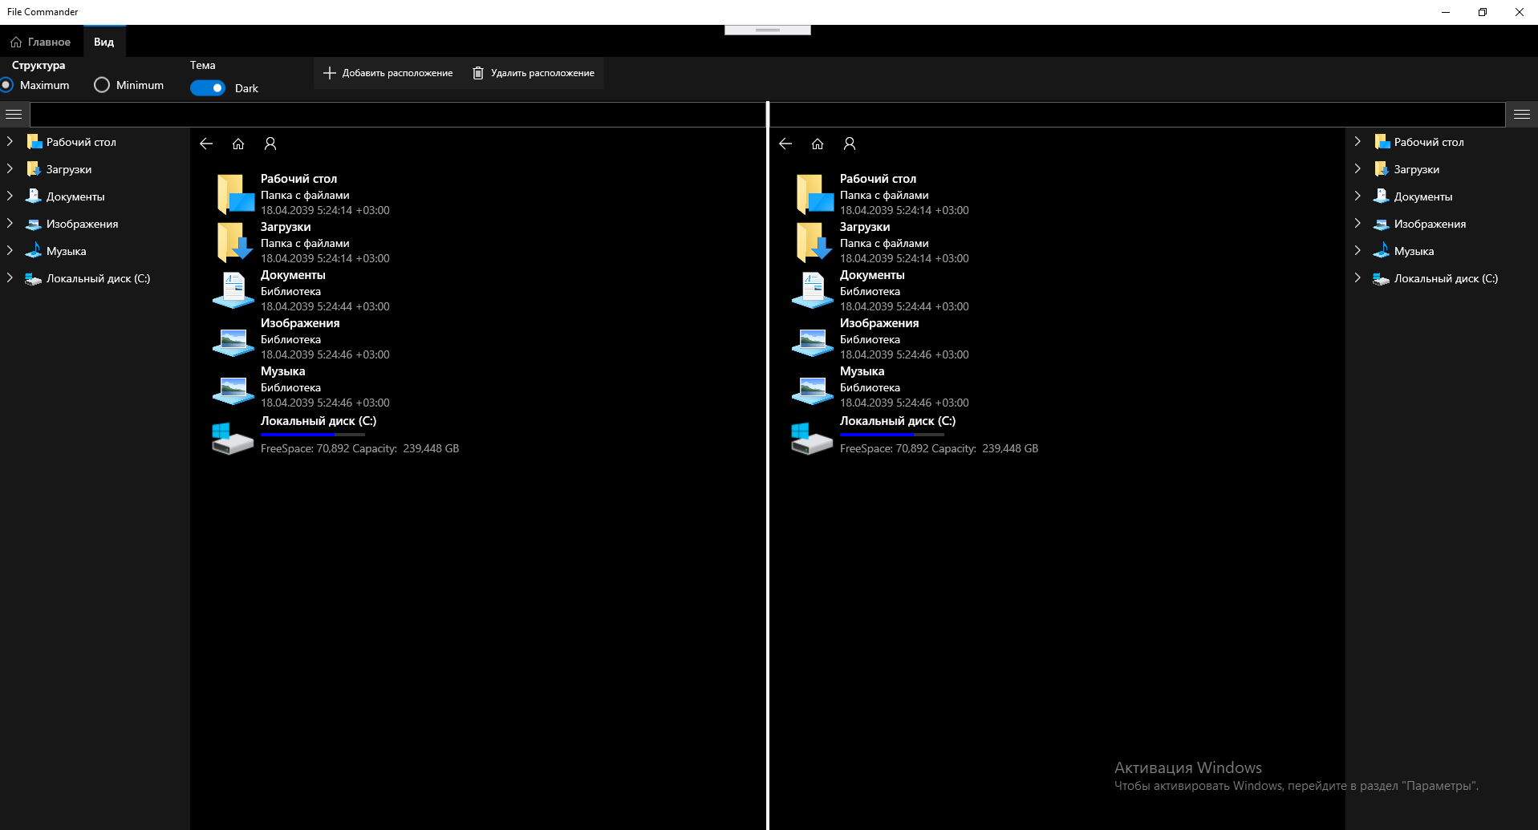Go back in the right pane
The width and height of the screenshot is (1538, 830).
click(785, 144)
